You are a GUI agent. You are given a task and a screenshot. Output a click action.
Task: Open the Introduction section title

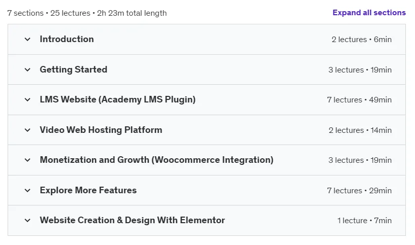[67, 39]
